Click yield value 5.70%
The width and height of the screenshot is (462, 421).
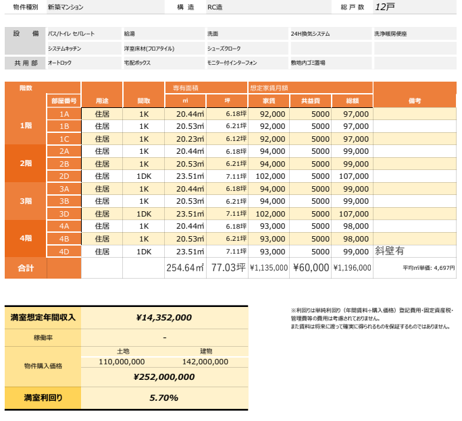point(164,398)
